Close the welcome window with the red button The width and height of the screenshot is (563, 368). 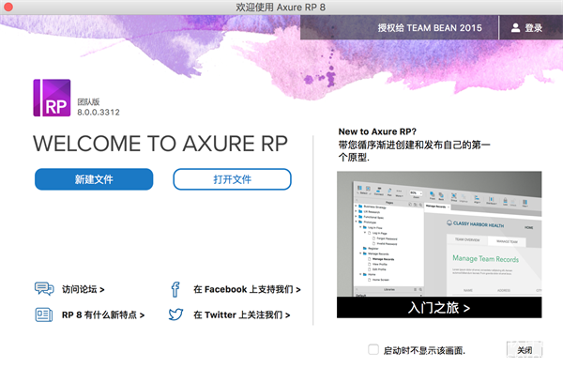(x=8, y=7)
